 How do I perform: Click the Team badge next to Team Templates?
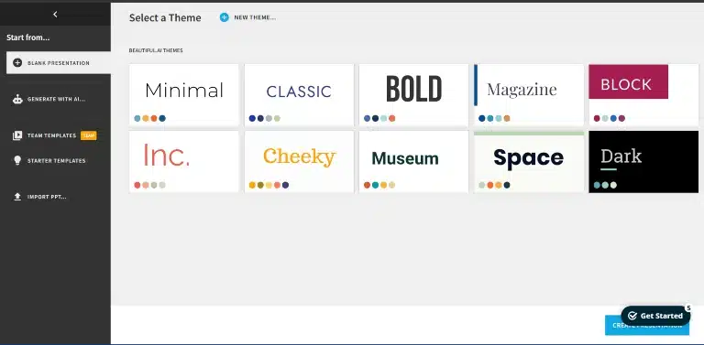pyautogui.click(x=88, y=135)
